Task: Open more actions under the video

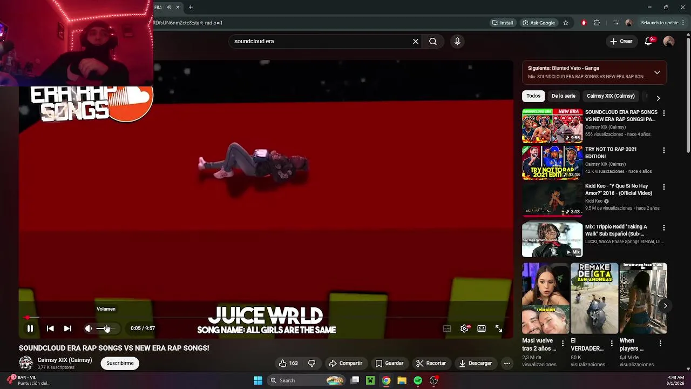Action: click(507, 363)
